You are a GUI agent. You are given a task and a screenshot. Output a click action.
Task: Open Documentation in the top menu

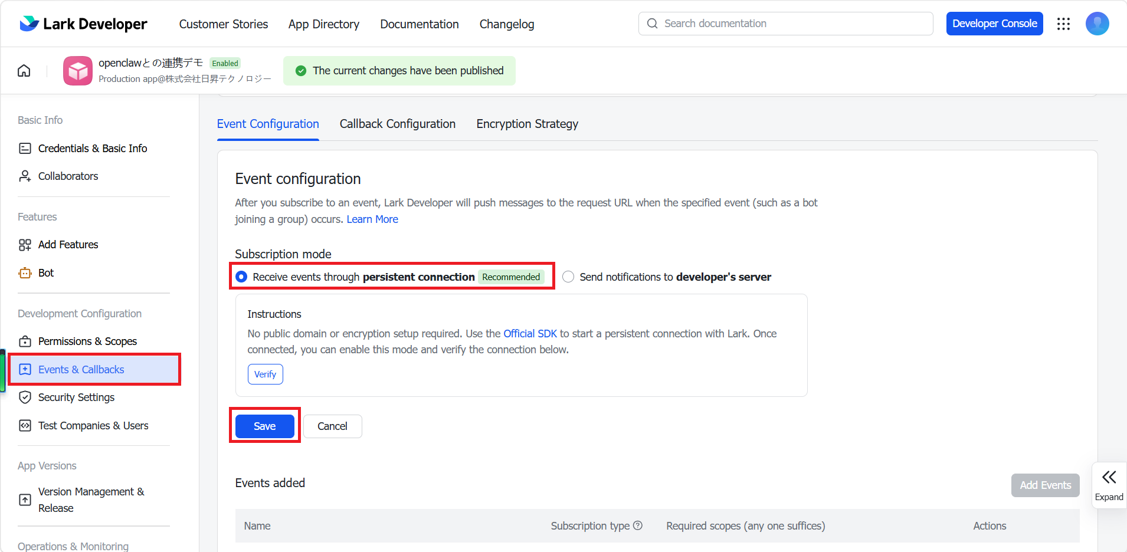pos(420,24)
